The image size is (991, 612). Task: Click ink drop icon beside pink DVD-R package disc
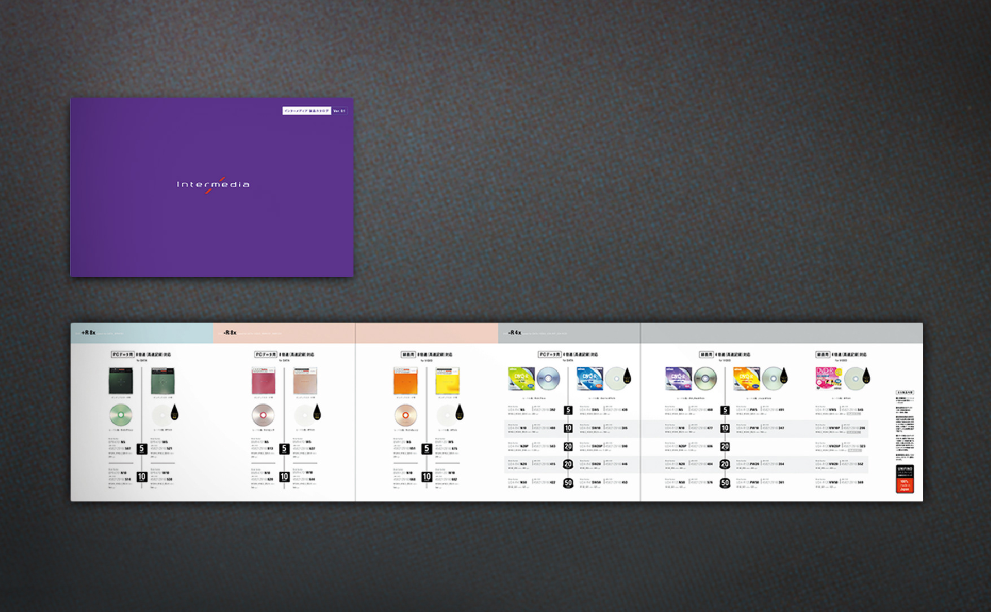866,375
